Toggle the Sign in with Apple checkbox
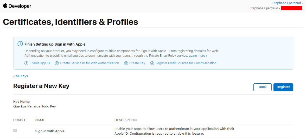 15,131
